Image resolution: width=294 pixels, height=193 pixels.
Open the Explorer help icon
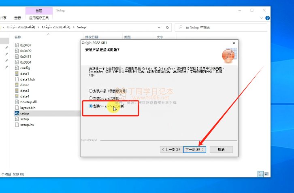268,18
